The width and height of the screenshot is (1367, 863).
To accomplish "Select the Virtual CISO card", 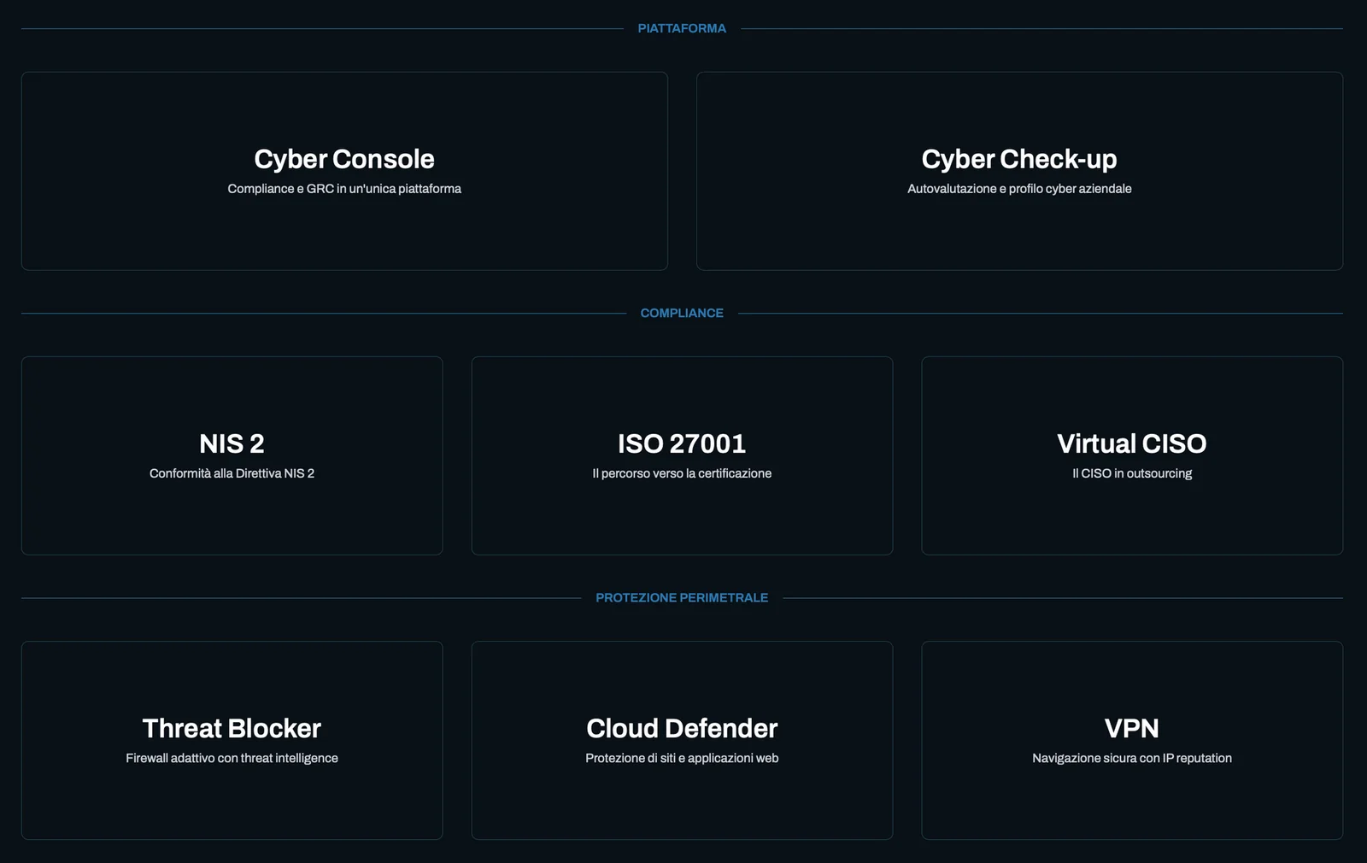I will click(x=1132, y=455).
